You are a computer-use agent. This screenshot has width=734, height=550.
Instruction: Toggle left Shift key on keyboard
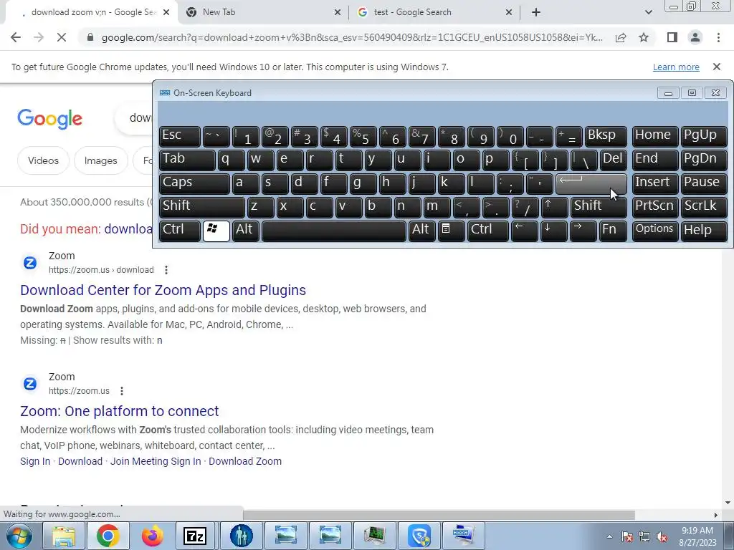[x=201, y=207]
